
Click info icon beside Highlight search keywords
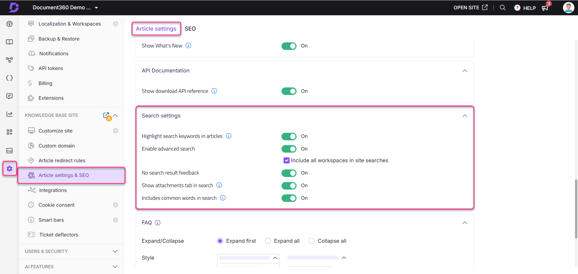(229, 136)
